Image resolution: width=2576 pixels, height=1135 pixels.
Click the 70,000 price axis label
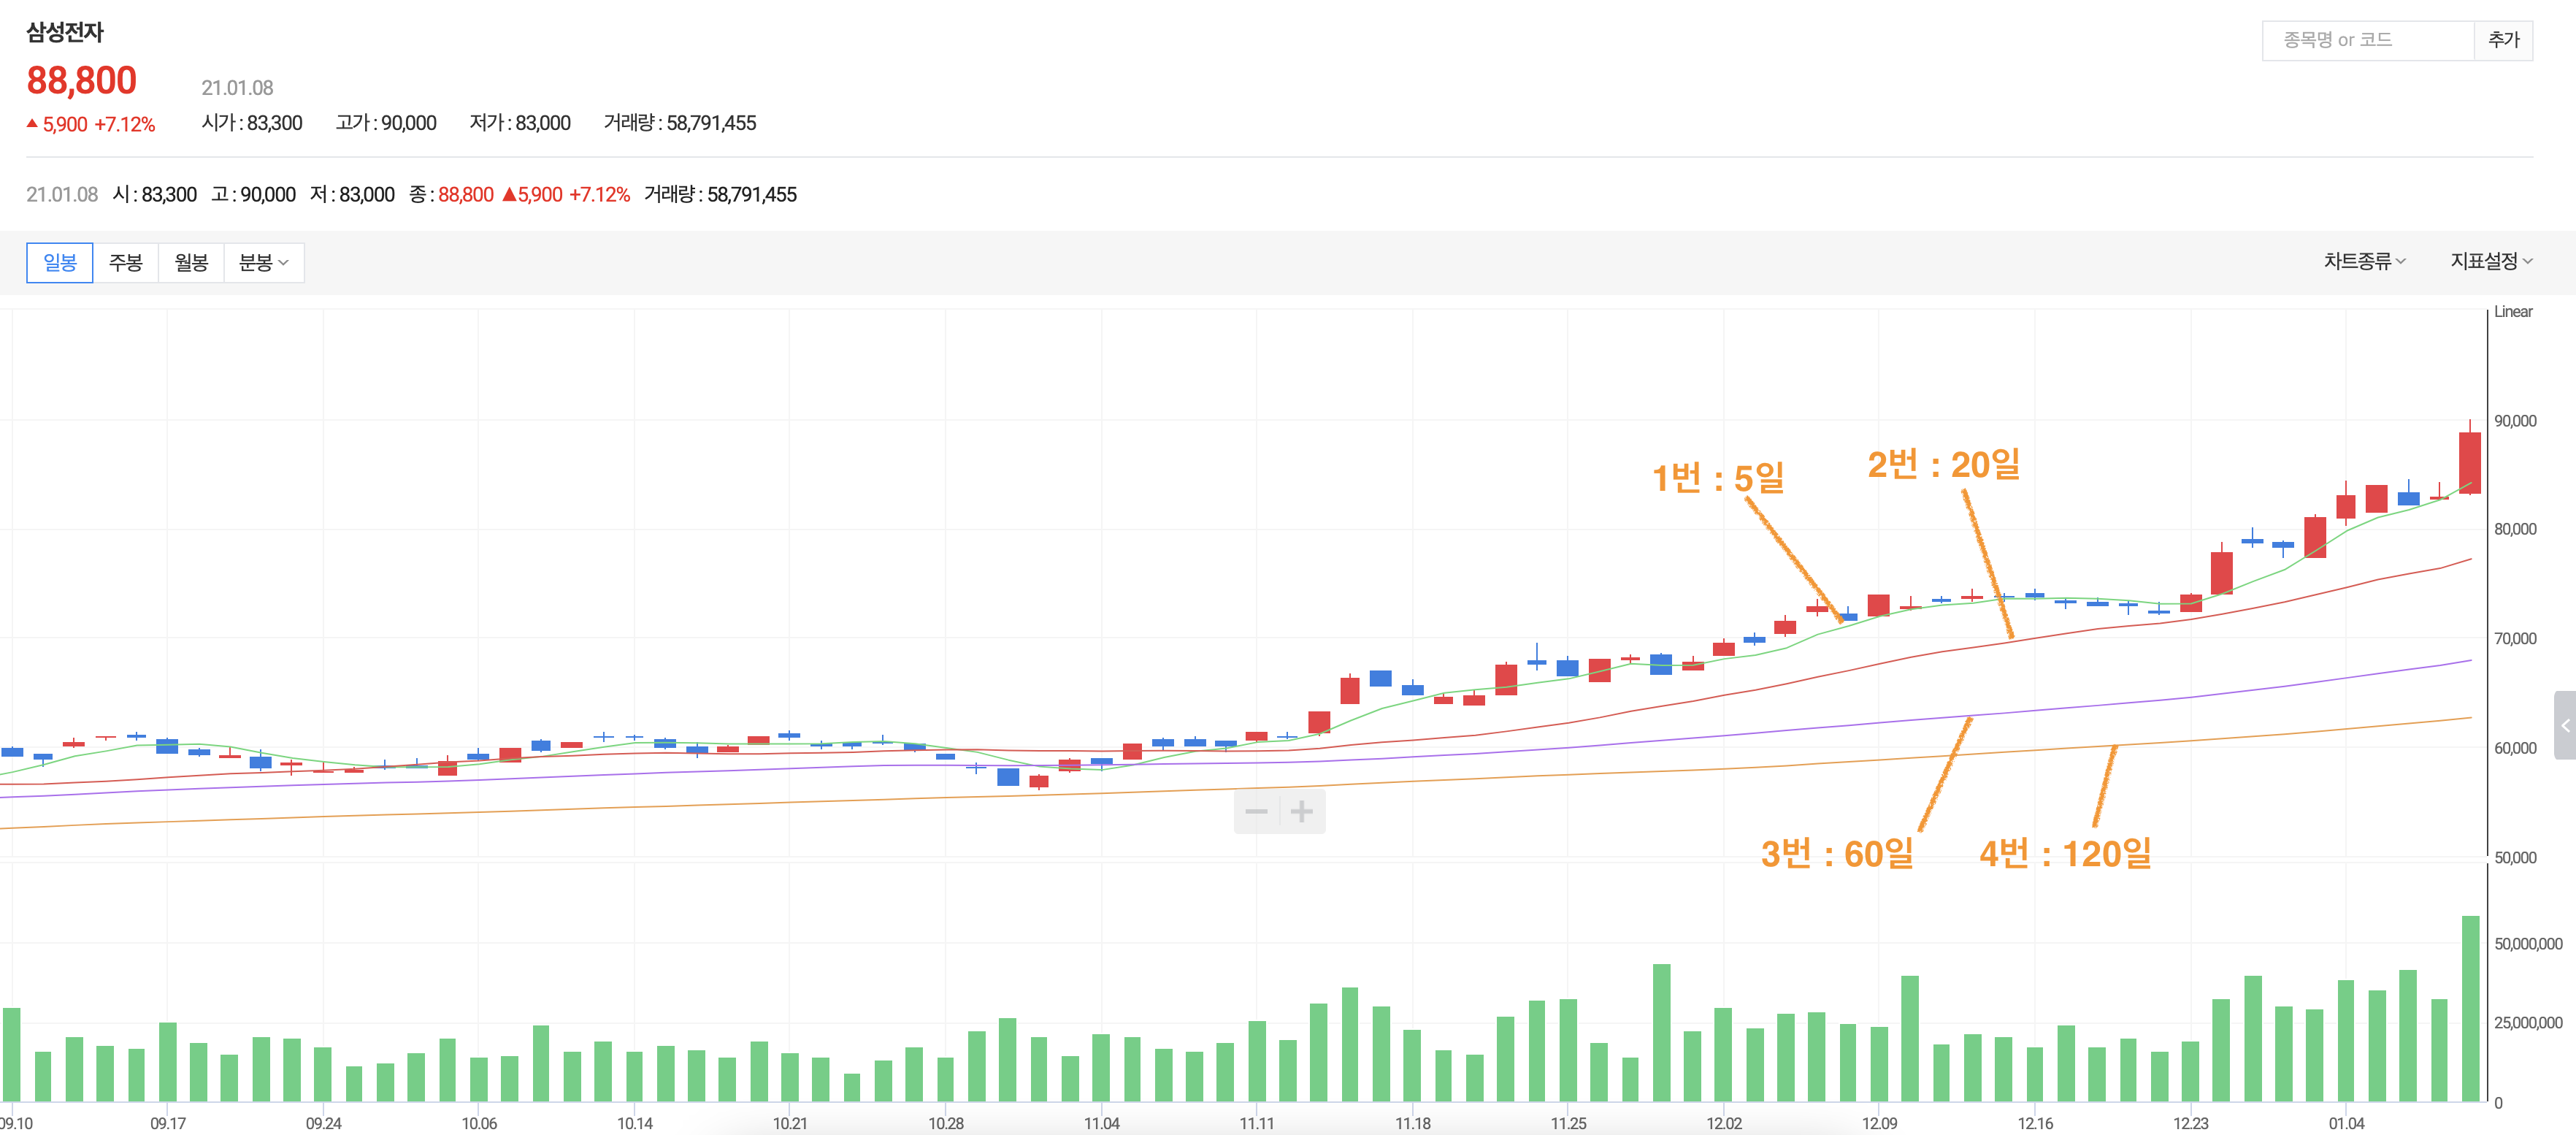(2514, 639)
